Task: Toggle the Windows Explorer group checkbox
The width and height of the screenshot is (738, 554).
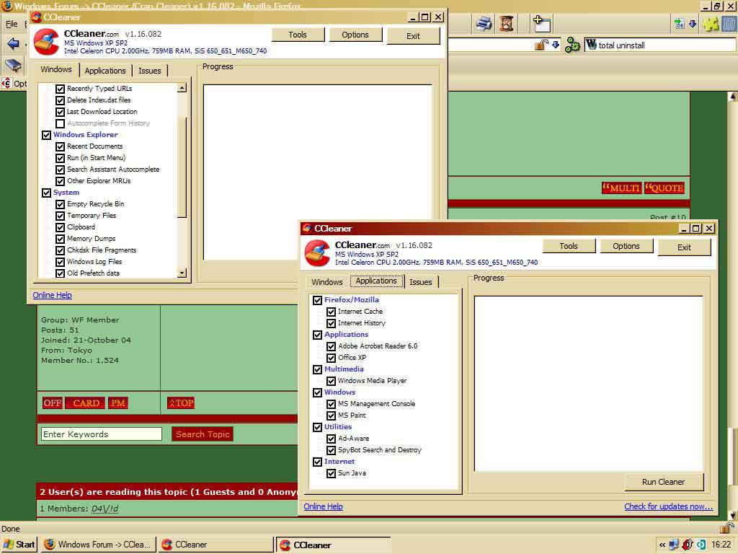Action: point(46,135)
